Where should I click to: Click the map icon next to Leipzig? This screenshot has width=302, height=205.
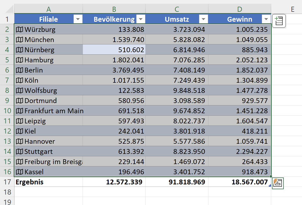click(x=20, y=121)
